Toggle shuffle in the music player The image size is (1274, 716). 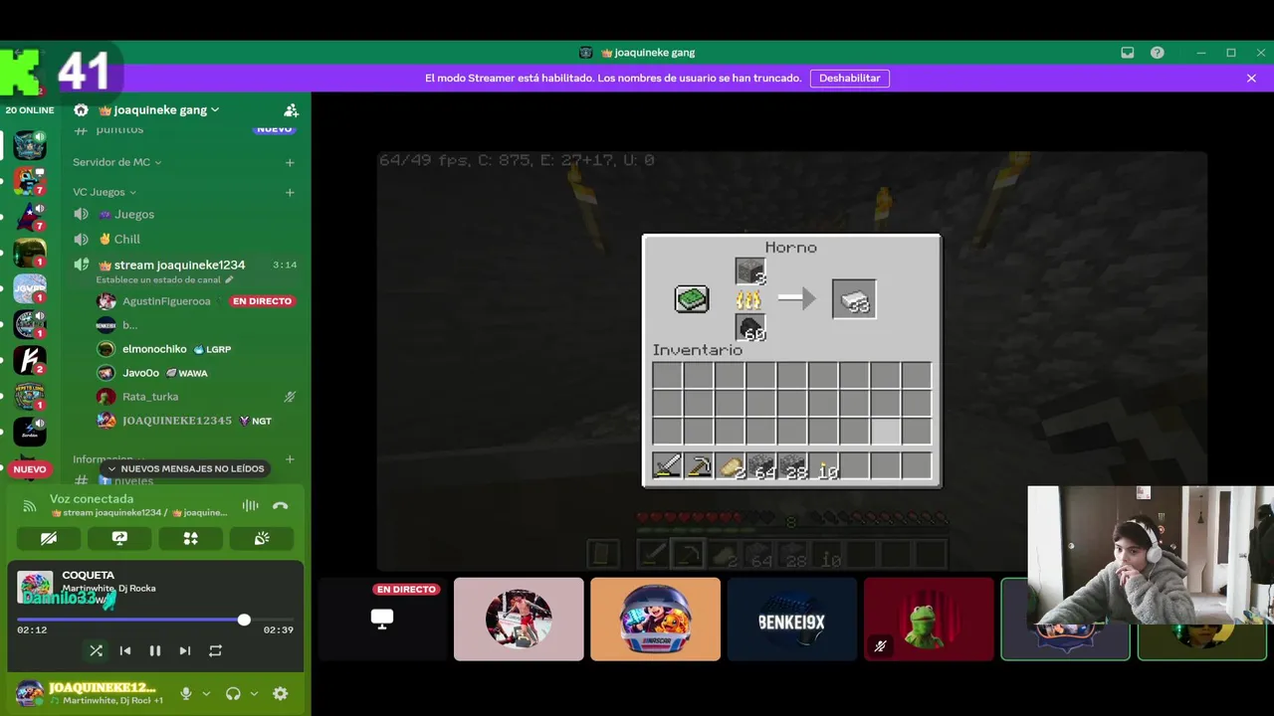tap(96, 650)
